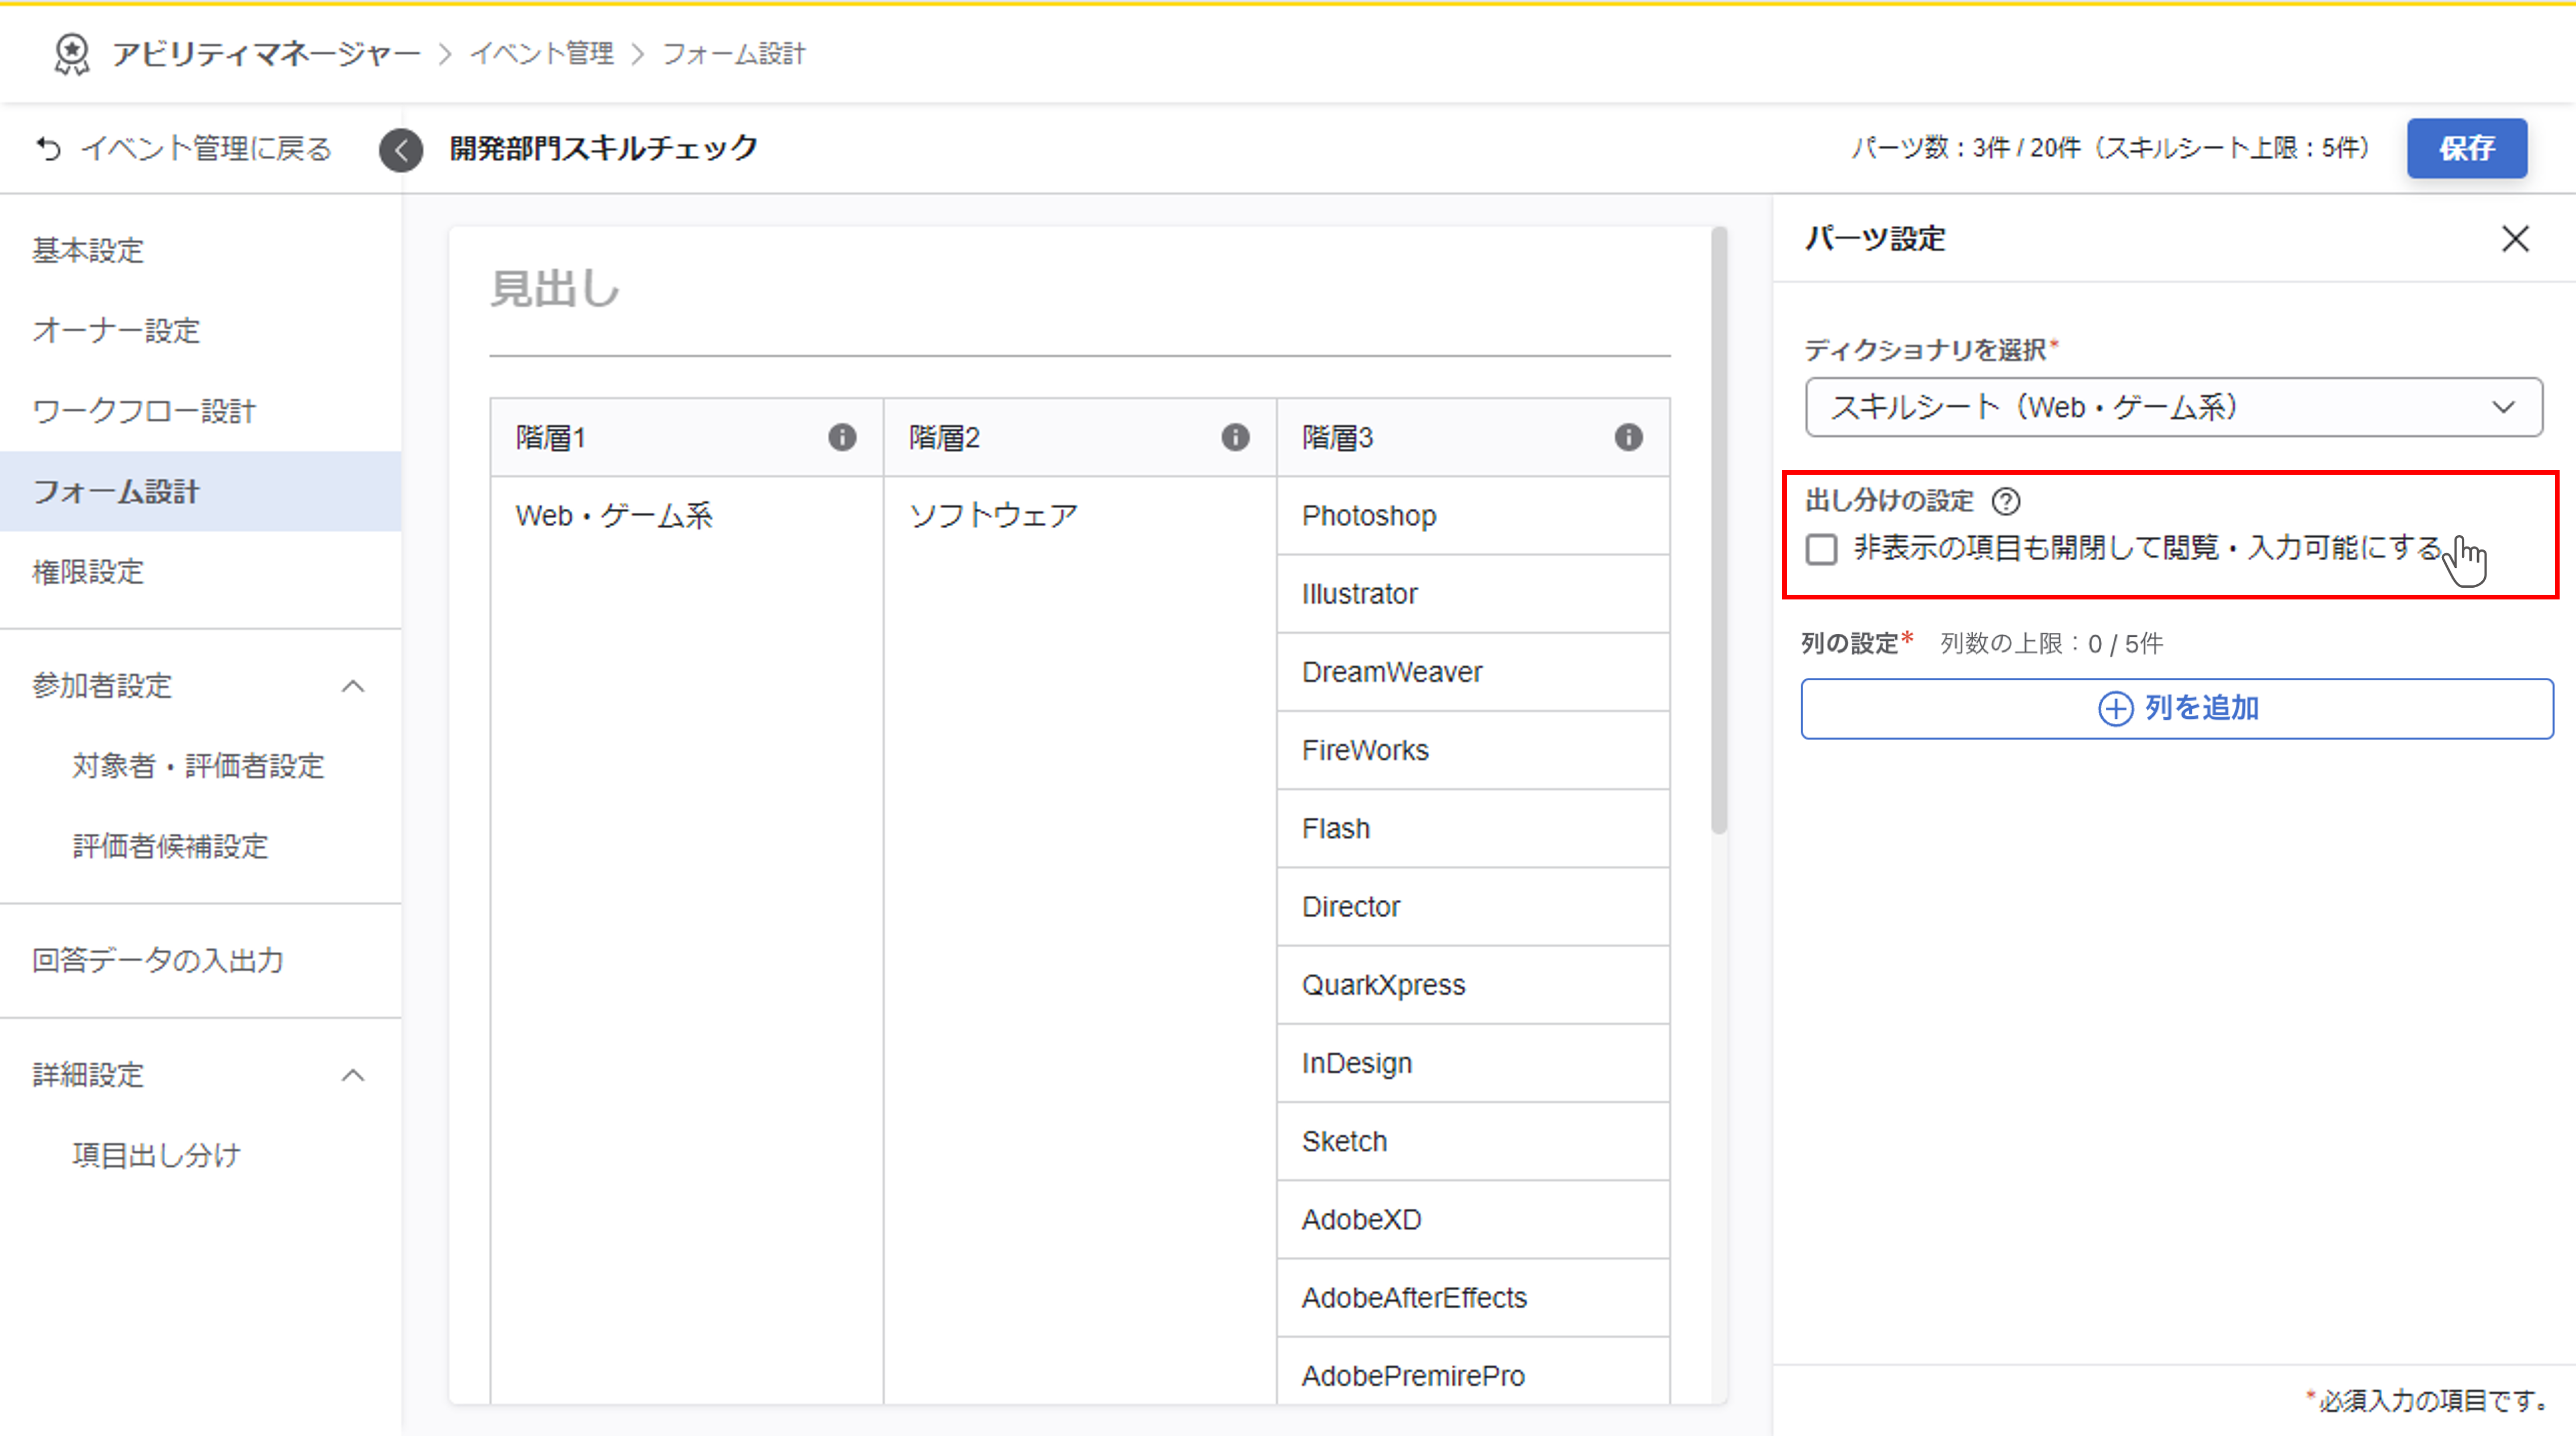Image resolution: width=2576 pixels, height=1436 pixels.
Task: Collapse the 参加者設定 section
Action: [x=353, y=686]
